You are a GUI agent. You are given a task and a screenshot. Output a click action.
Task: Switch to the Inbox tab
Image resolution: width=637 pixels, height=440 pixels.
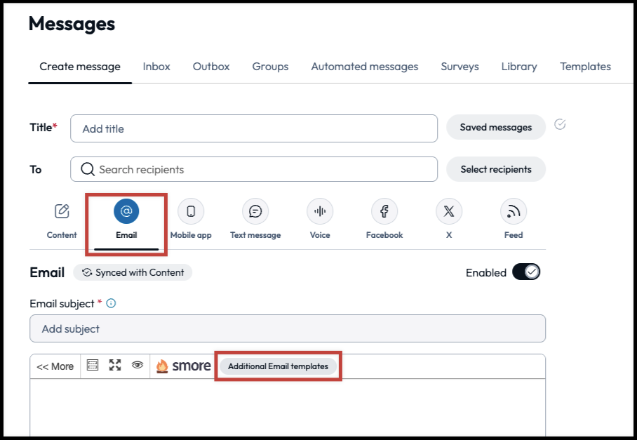pos(156,66)
